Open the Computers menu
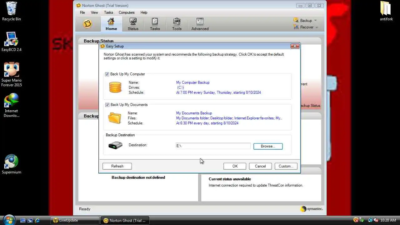The height and width of the screenshot is (225, 400). pos(127,12)
